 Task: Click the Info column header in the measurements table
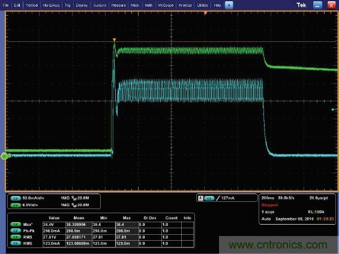[187, 218]
